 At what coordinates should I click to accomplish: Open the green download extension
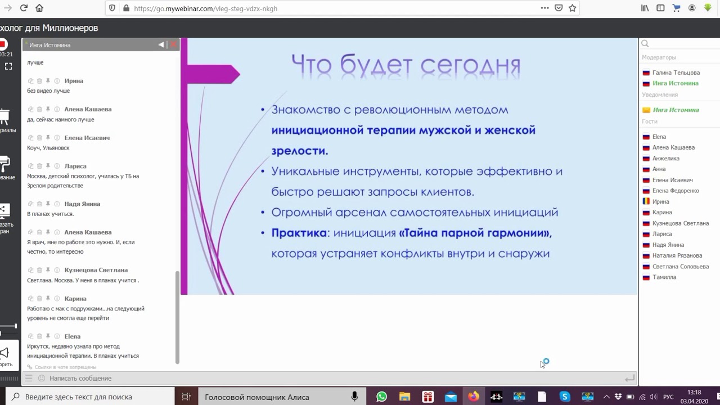(708, 8)
